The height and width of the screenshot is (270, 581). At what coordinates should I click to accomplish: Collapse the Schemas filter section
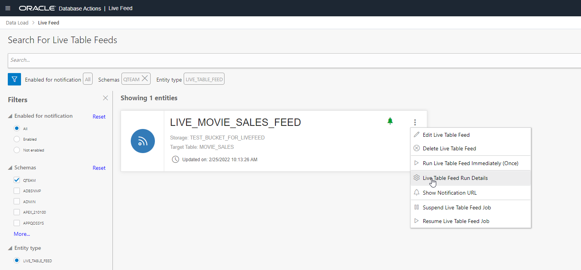pyautogui.click(x=10, y=168)
